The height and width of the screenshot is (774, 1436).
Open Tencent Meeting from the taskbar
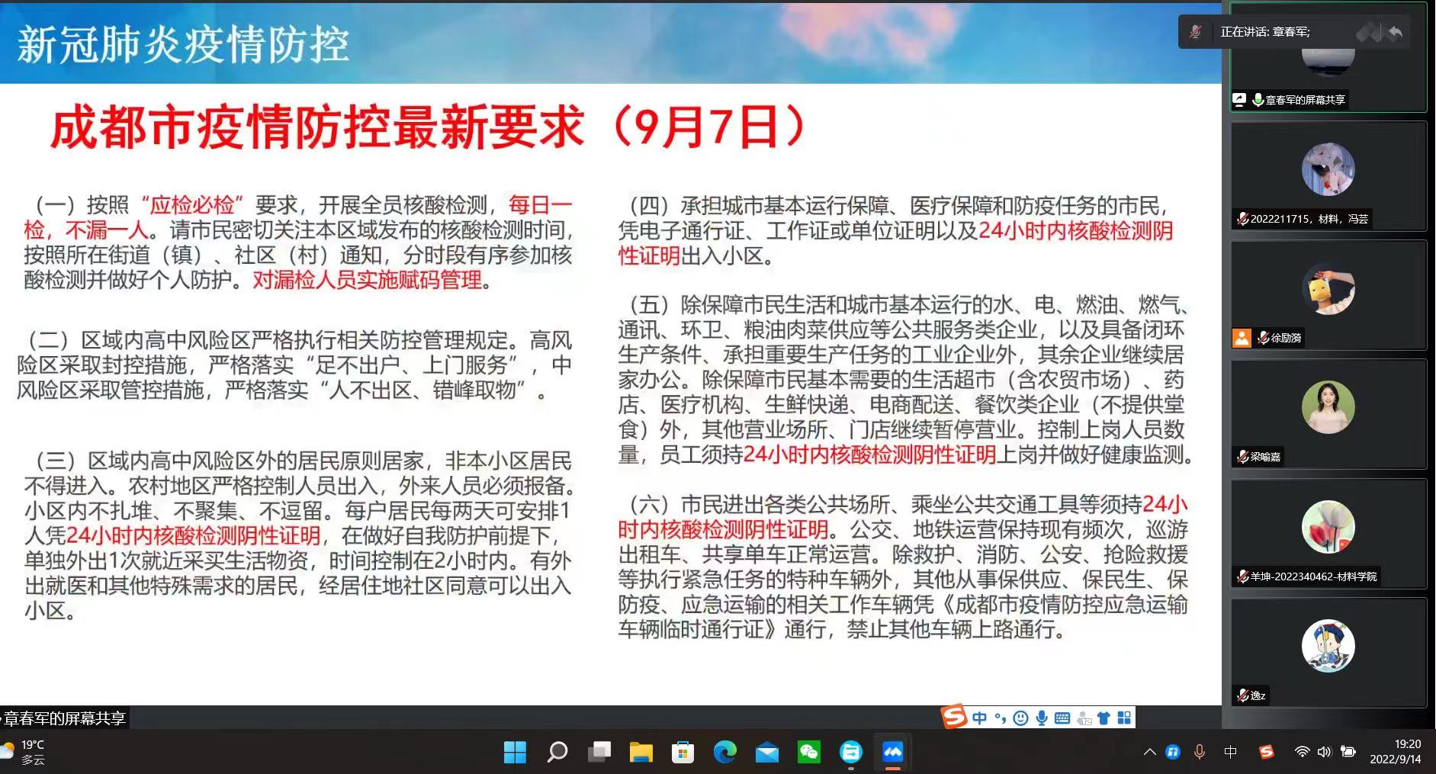(x=892, y=753)
